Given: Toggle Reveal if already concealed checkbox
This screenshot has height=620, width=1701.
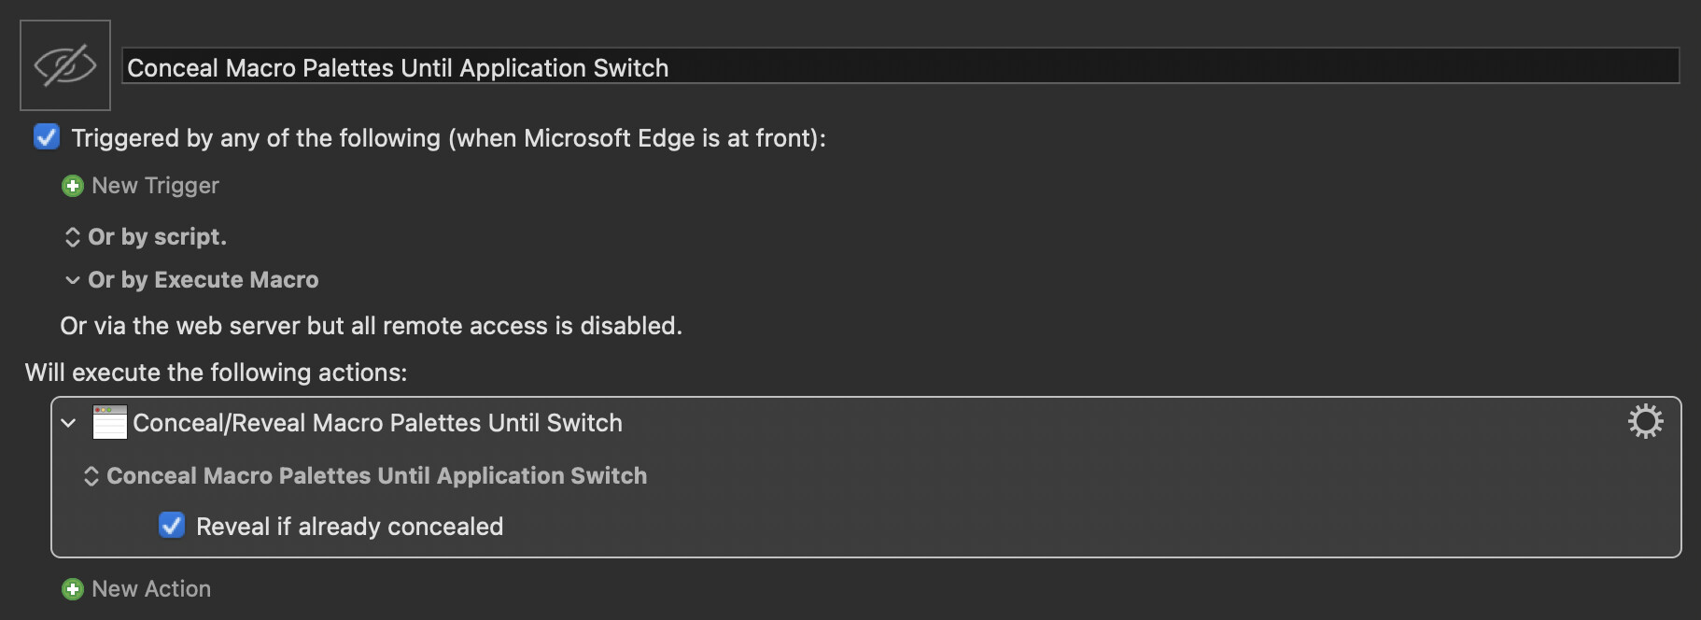Looking at the screenshot, I should [172, 525].
